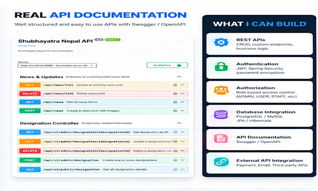This screenshot has width=318, height=191.
Task: Click the News & Updates heading
Action: (x=42, y=77)
